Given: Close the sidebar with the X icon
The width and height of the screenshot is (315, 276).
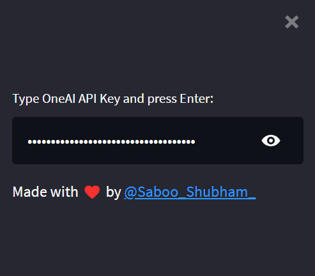Looking at the screenshot, I should pos(292,22).
